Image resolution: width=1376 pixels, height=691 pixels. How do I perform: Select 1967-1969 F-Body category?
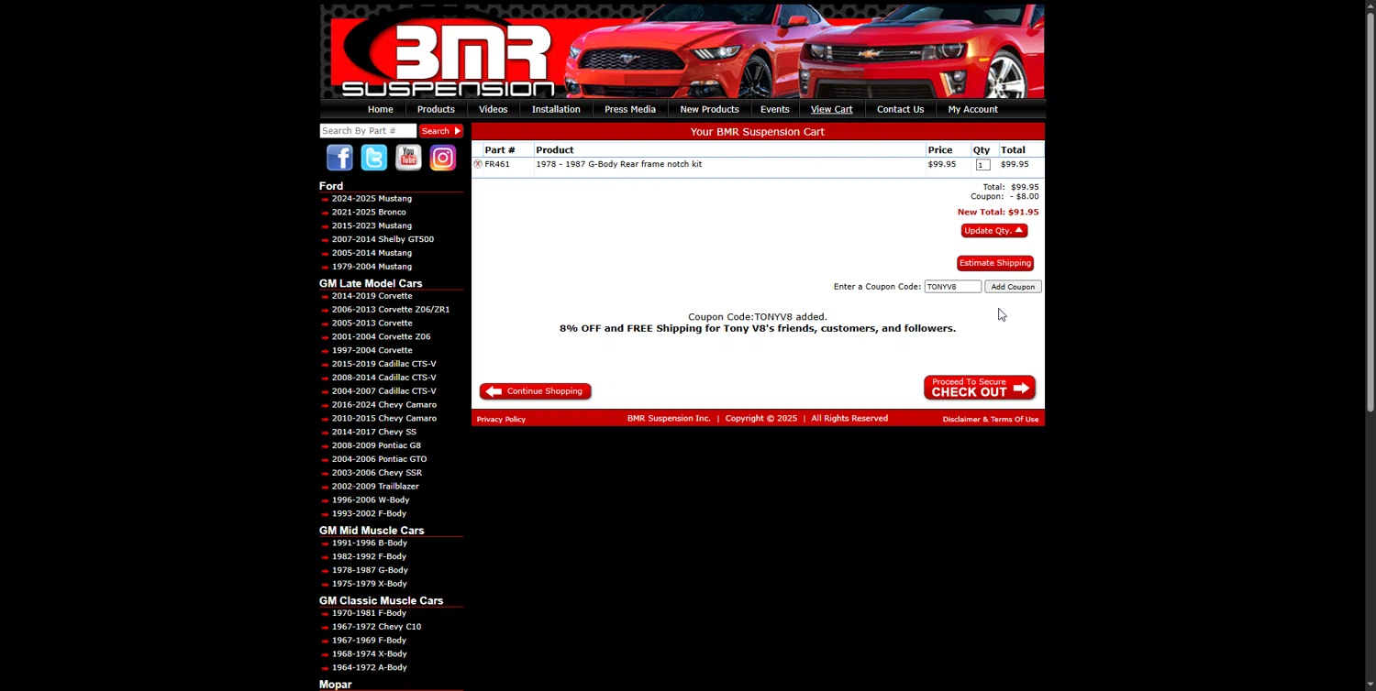[369, 641]
